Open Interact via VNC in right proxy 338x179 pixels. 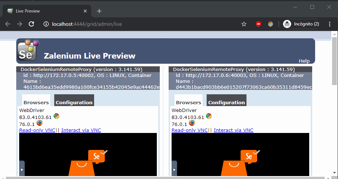pos(234,130)
